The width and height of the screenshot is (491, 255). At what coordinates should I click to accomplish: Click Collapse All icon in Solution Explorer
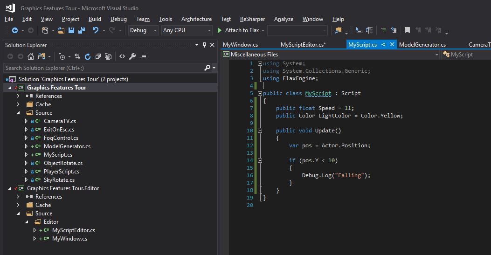98,56
